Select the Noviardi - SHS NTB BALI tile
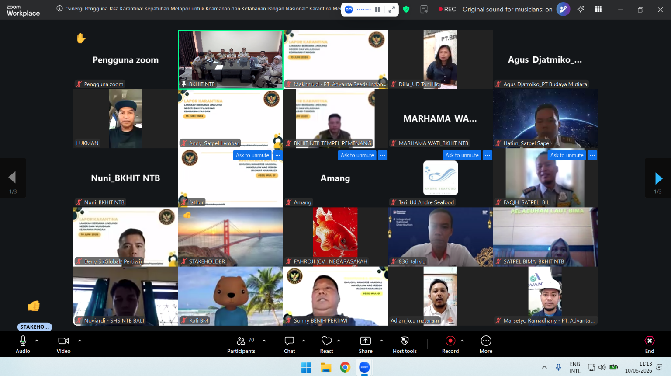Viewport: 671px width, 376px height. tap(126, 296)
